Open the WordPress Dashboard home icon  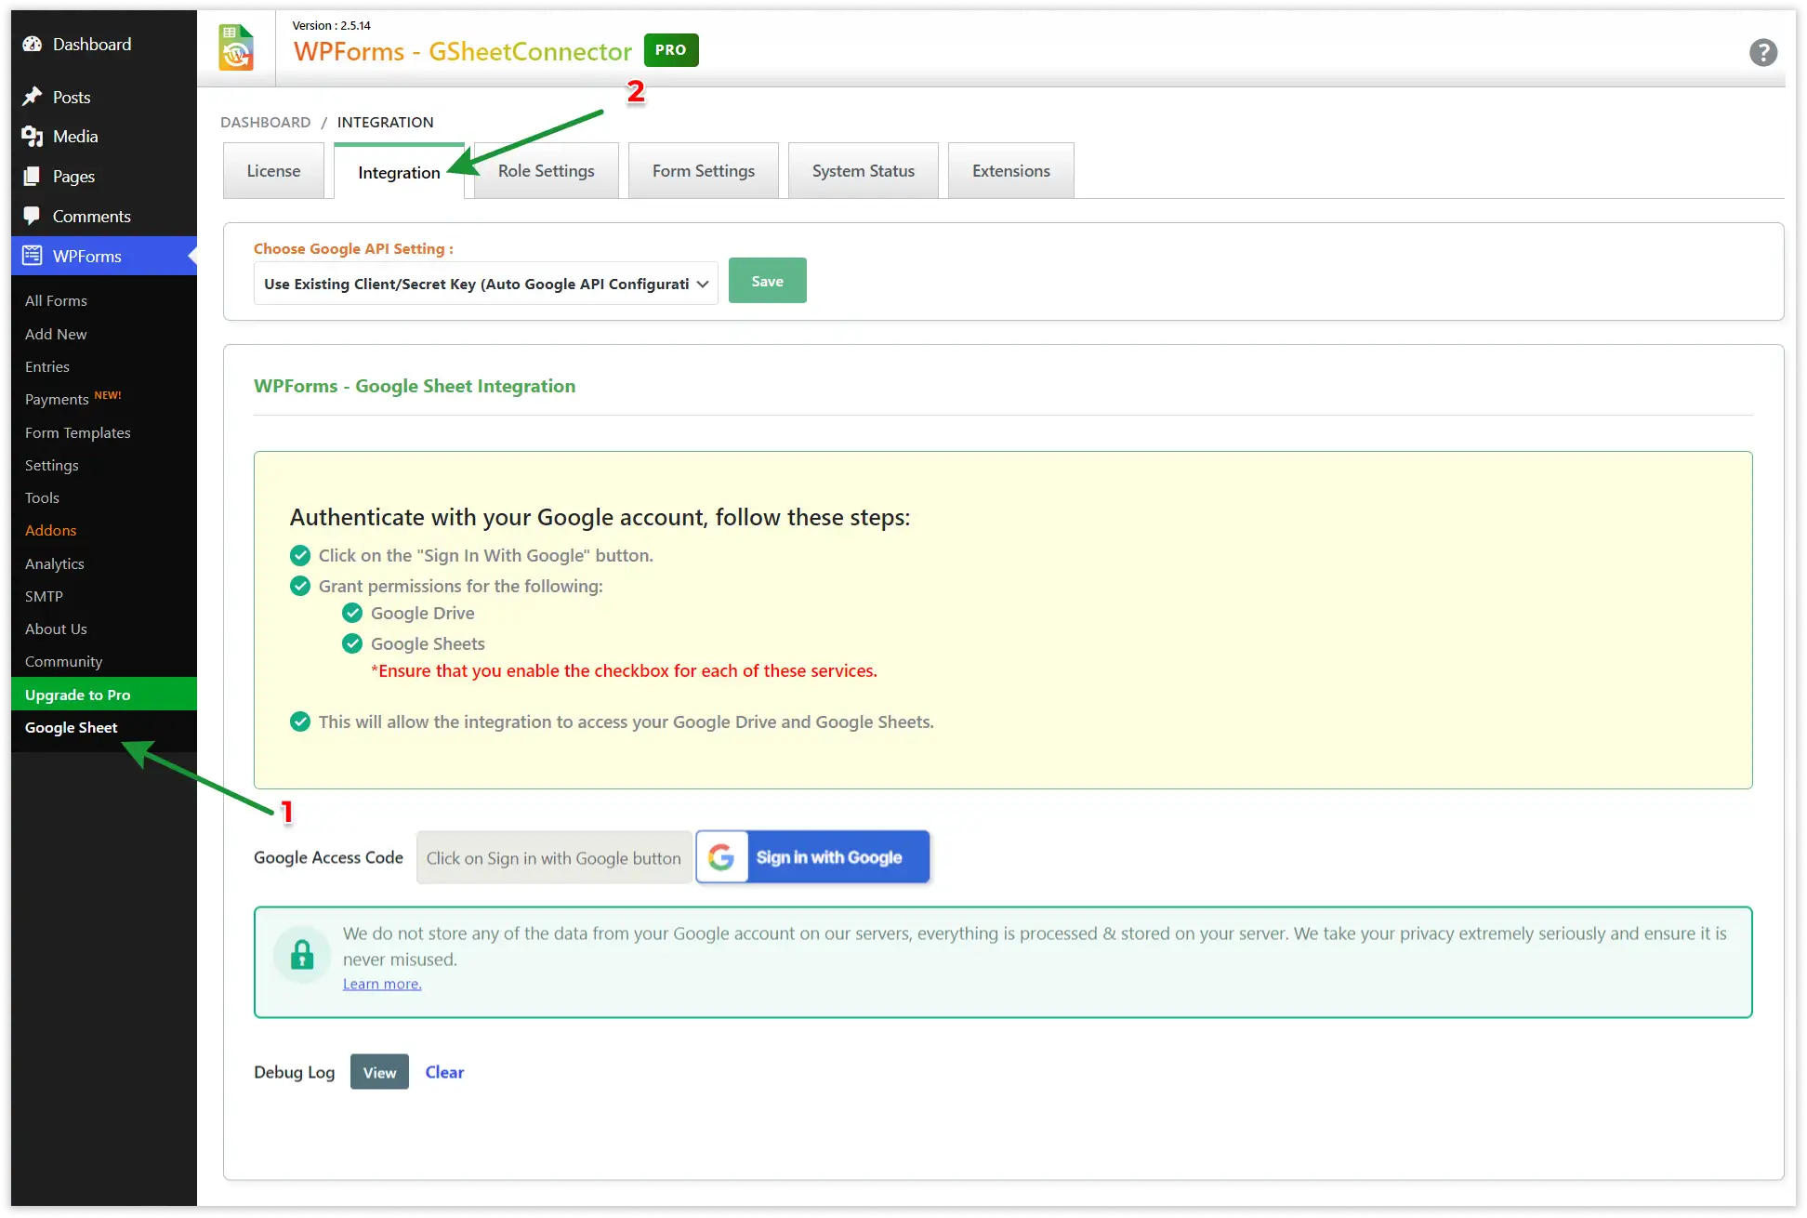[33, 44]
